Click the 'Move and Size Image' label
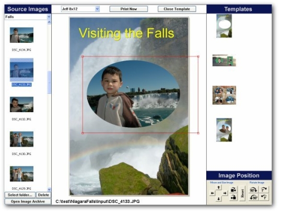Image resolution: width=282 pixels, height=215 pixels. pos(221,183)
